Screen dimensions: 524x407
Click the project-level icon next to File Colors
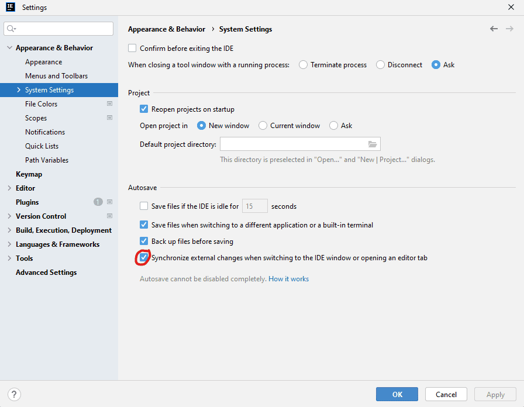point(109,104)
